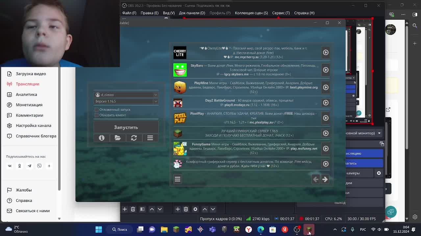Add a new source in OBS sources toolbar
This screenshot has width=421, height=236.
click(178, 209)
